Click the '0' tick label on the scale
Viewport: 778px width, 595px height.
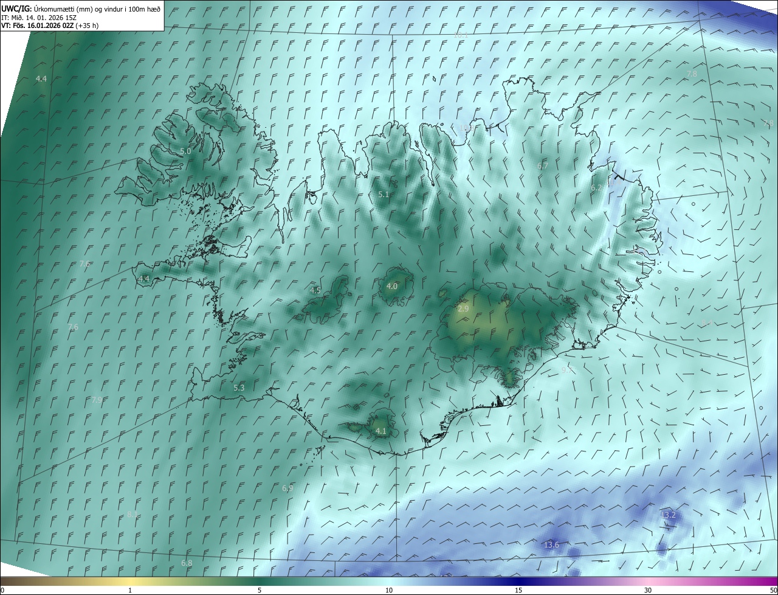[2, 590]
